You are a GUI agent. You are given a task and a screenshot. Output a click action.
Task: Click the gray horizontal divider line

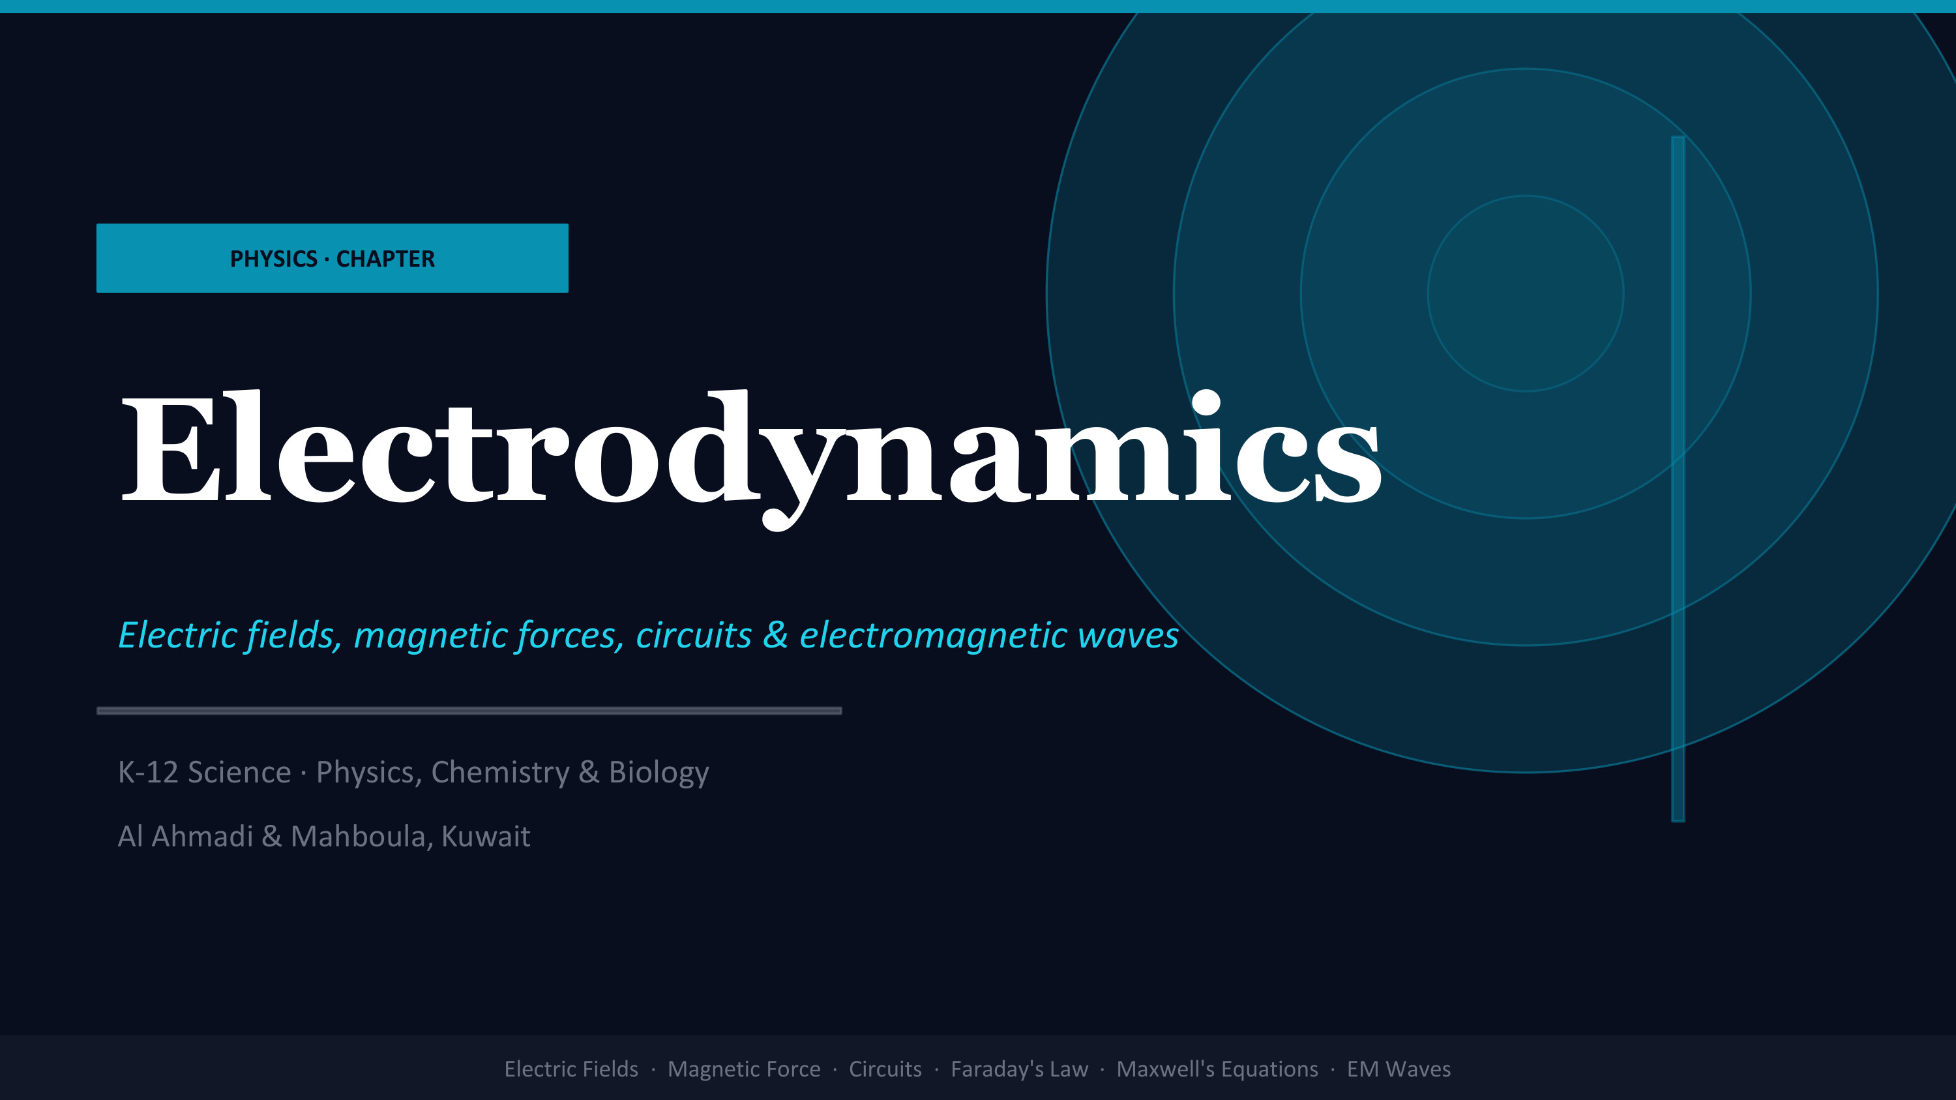(x=469, y=711)
